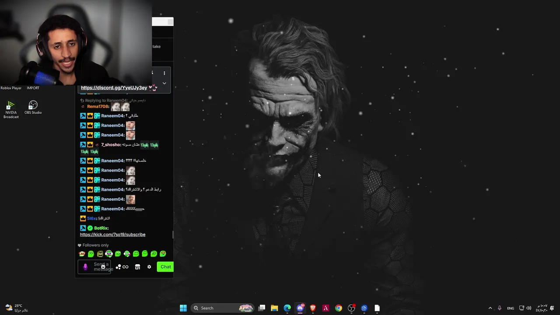Image resolution: width=560 pixels, height=315 pixels.
Task: Click the Send a message input field
Action: (94, 267)
